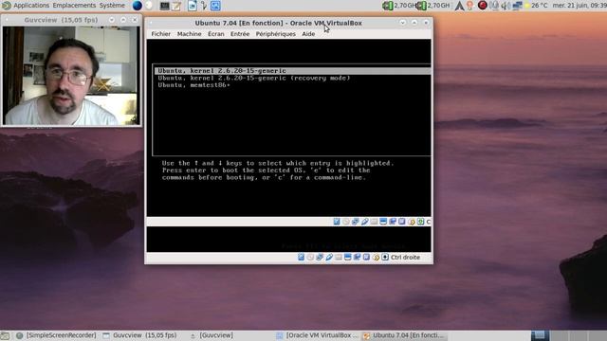607x341 pixels.
Task: Open the volume control tray icon
Action: [506, 6]
